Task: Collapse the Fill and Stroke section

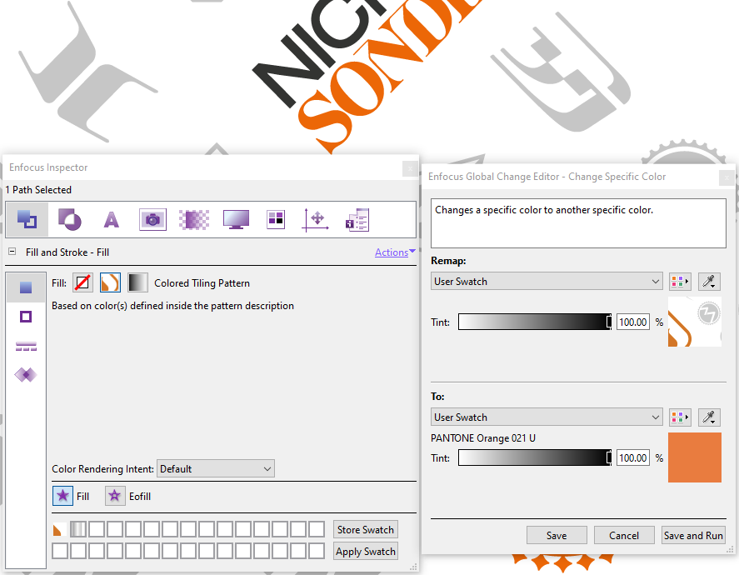Action: click(12, 252)
